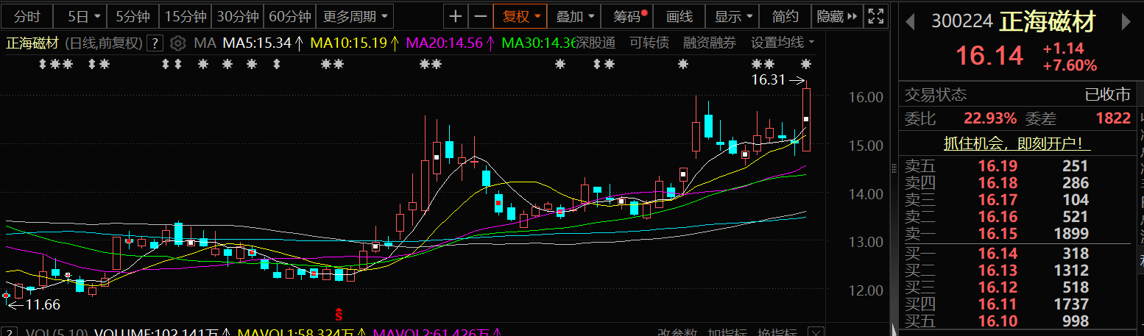Click the zoom in plus button
This screenshot has width=1144, height=336.
click(x=456, y=15)
